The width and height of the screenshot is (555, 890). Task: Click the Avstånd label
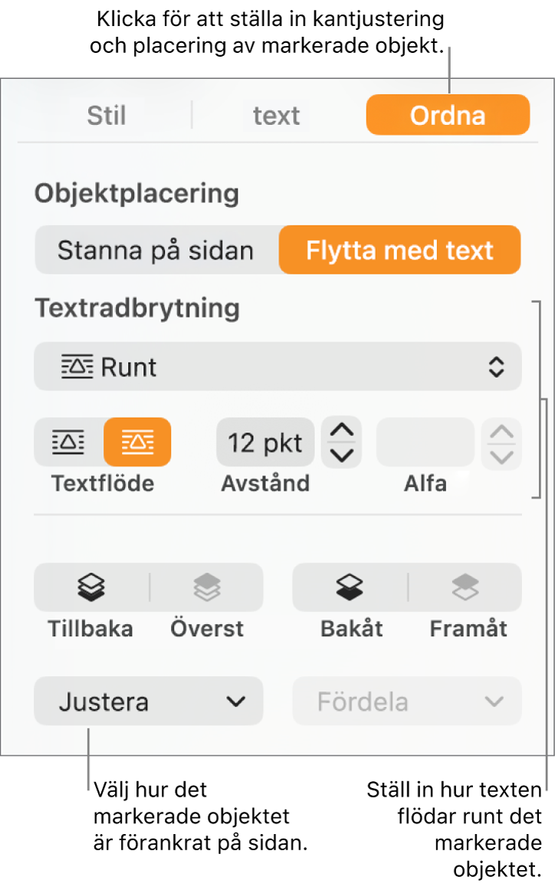point(265,484)
